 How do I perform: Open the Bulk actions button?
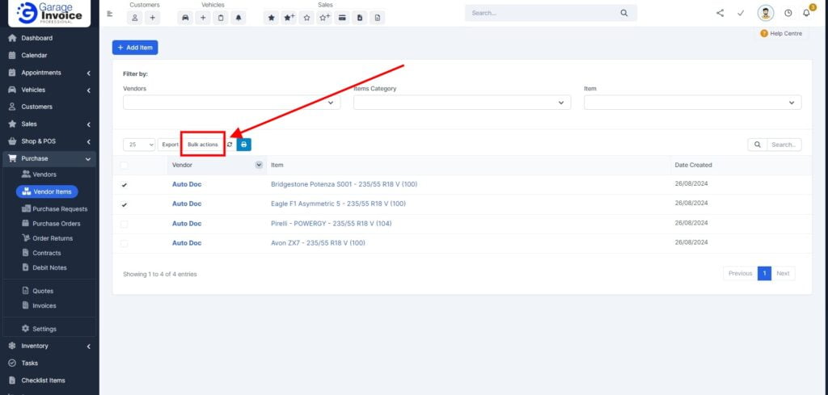click(x=203, y=145)
